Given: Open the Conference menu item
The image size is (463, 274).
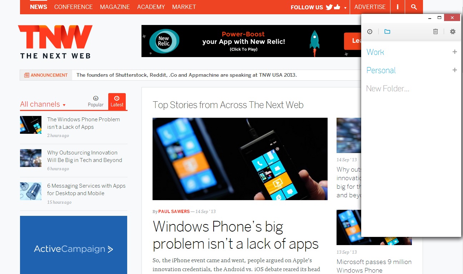Looking at the screenshot, I should (x=73, y=7).
